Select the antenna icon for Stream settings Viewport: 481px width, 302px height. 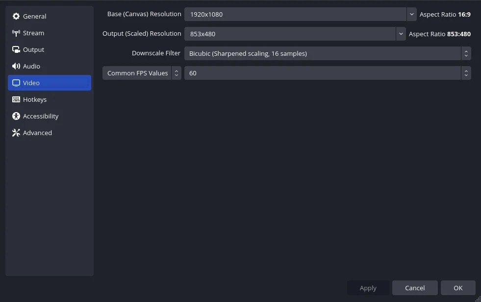click(x=16, y=33)
